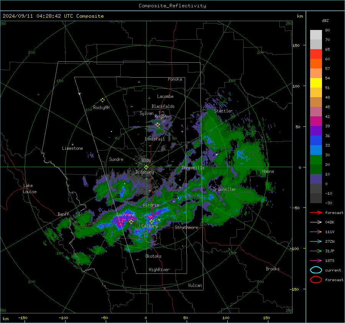This screenshot has height=323, width=345.
Task: Pick the purple 36-39 dBZ swatch
Action: pos(316,131)
